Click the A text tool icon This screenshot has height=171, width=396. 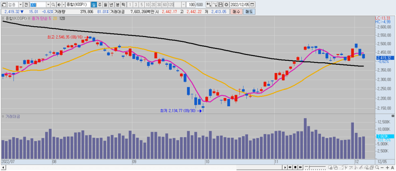tap(392, 167)
